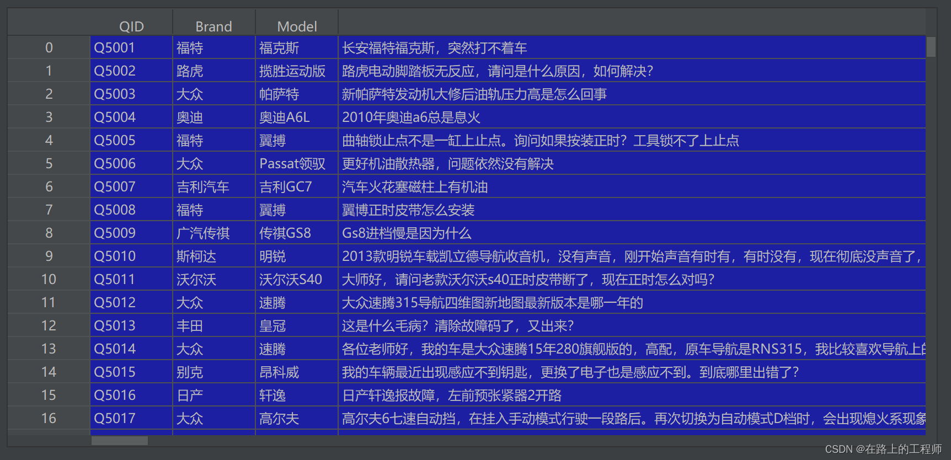Select Model cell 奥迪A6L
The image size is (951, 460).
pyautogui.click(x=297, y=117)
